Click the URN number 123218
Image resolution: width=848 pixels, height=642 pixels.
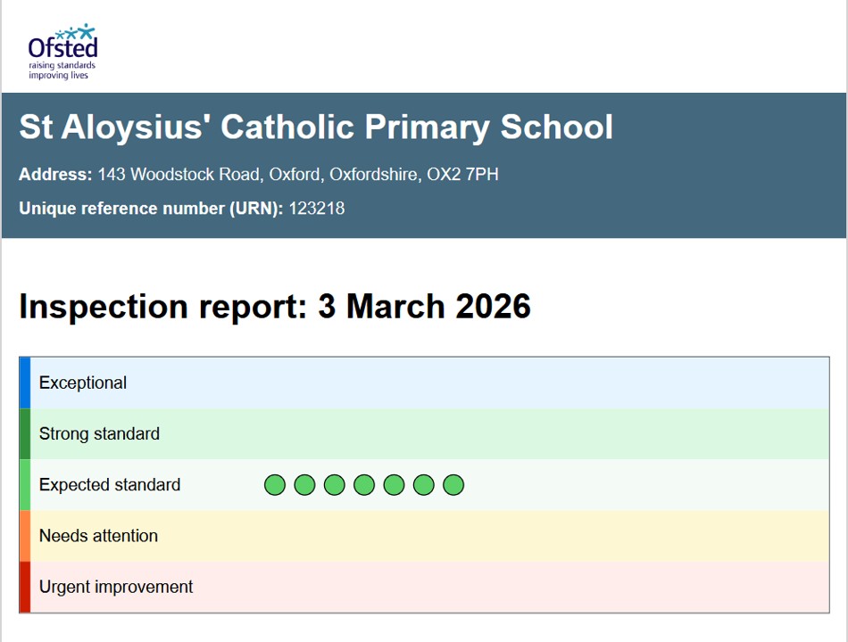tap(316, 209)
